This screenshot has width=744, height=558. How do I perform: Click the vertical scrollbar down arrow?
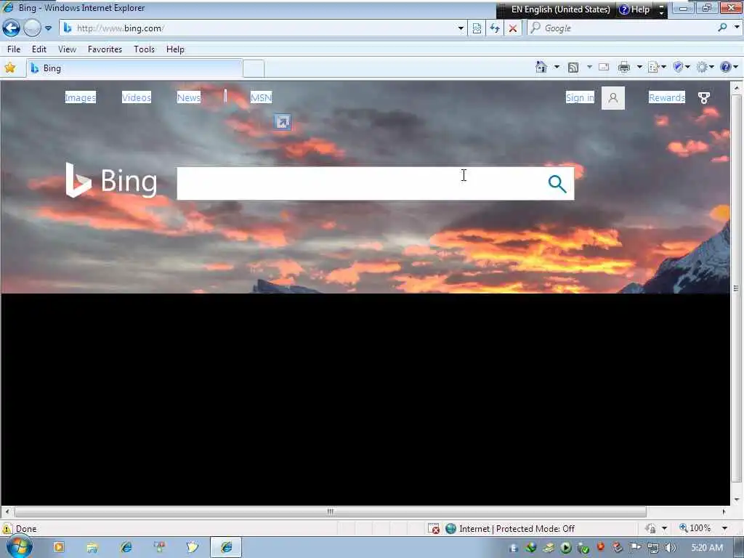tap(737, 499)
